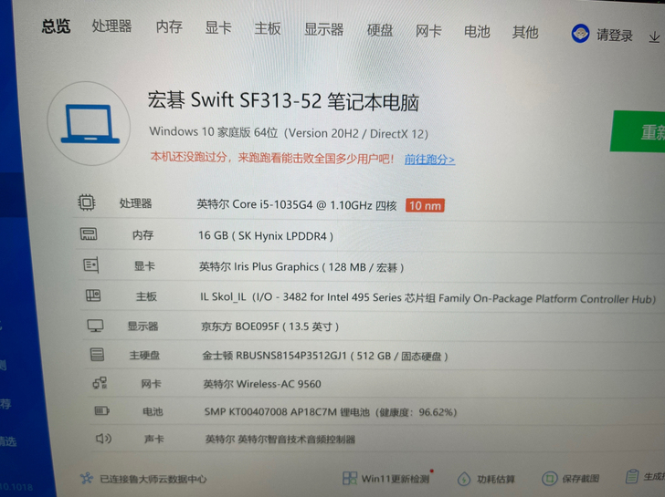Click the 已连接鲁大师云数据中心 status text
665x497 pixels.
(x=153, y=479)
